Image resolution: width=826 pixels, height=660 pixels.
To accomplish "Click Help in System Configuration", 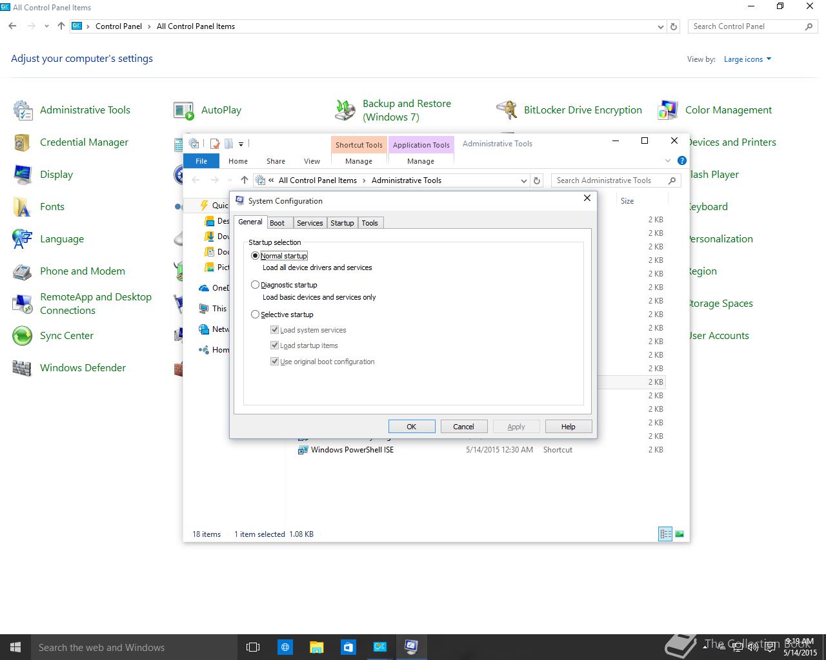I will pos(568,427).
